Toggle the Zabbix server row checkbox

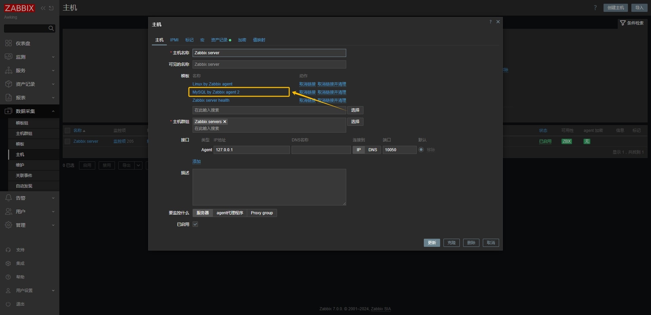67,141
